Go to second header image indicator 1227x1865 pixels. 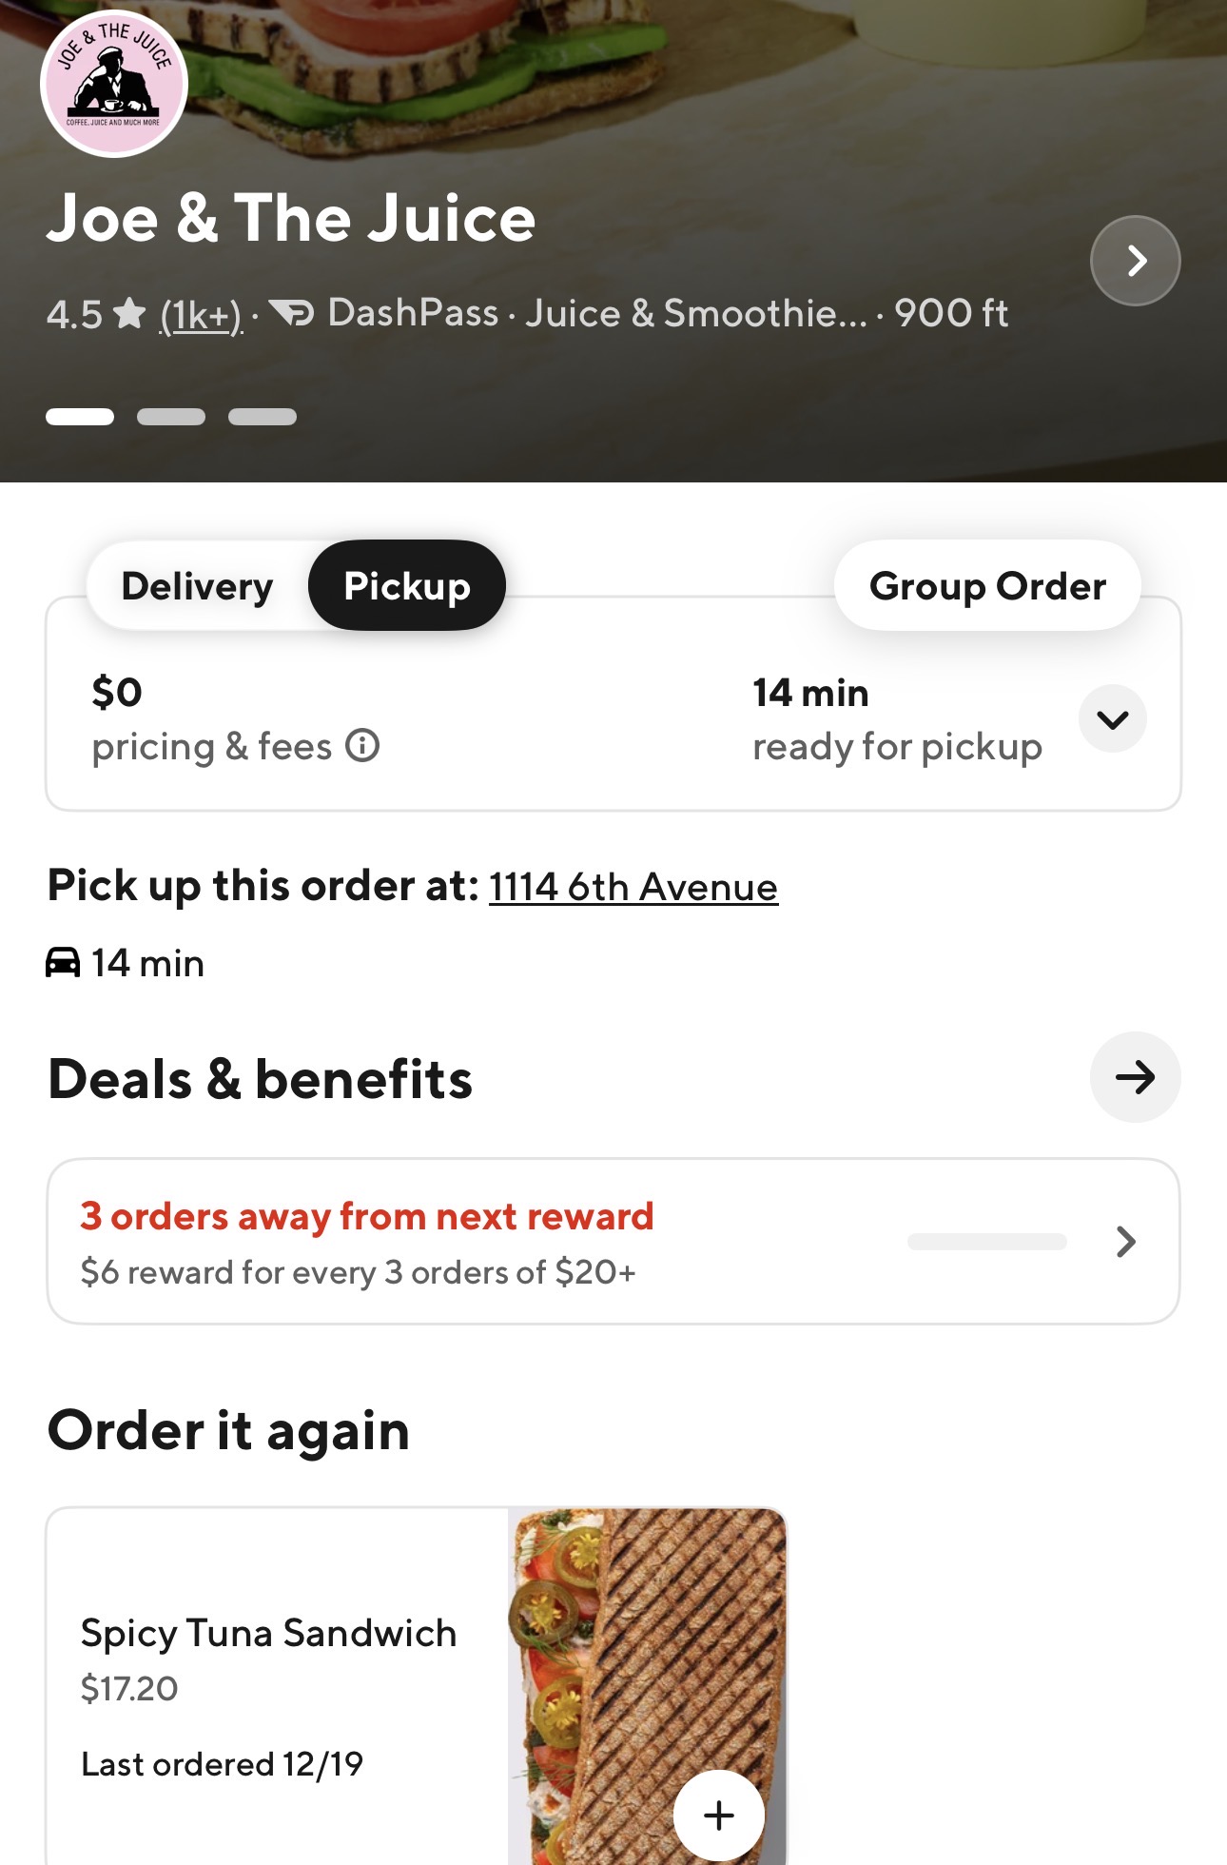(x=171, y=417)
